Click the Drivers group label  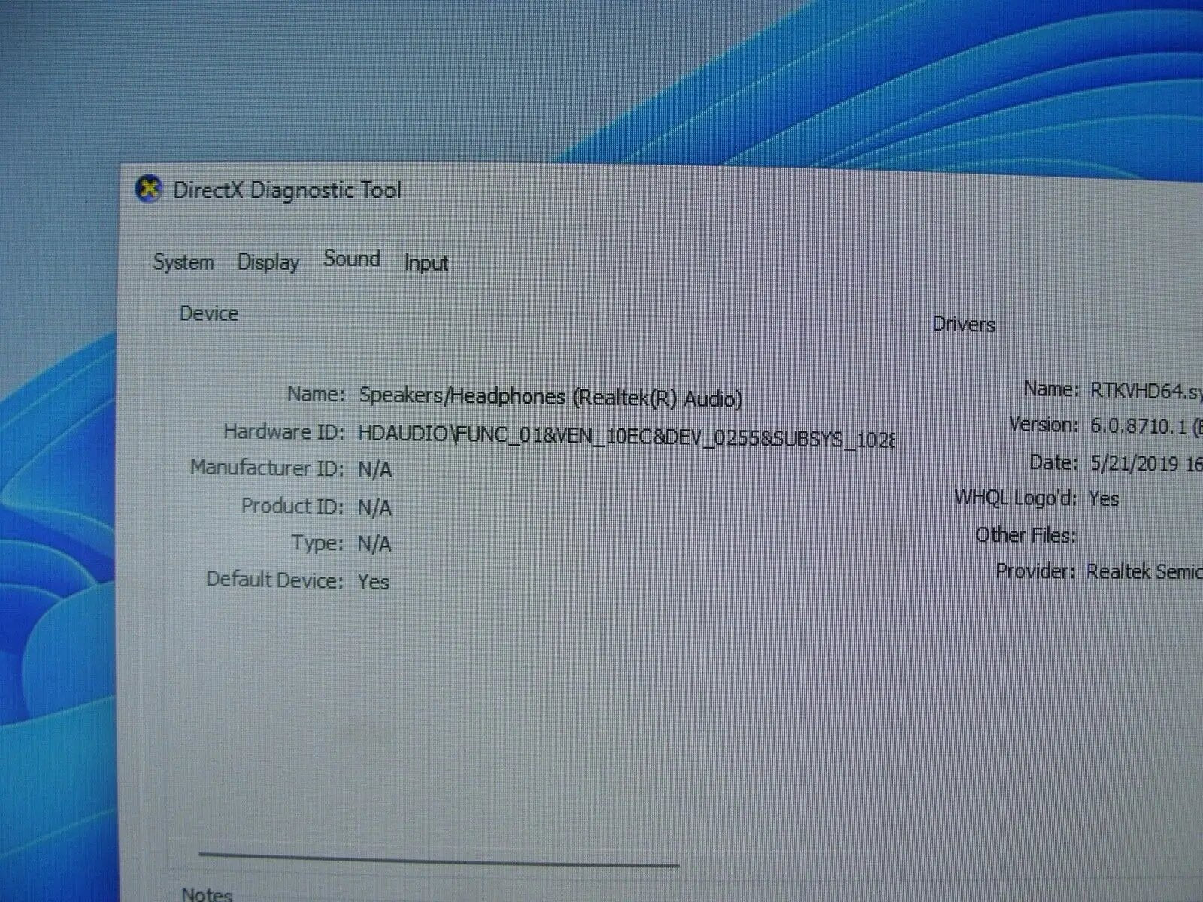[x=964, y=325]
